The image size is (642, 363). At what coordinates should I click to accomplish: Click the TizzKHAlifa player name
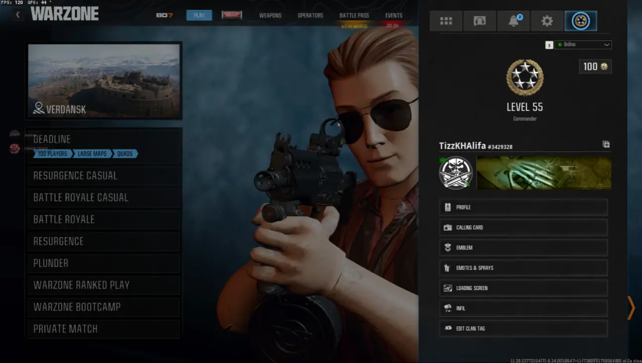click(462, 146)
